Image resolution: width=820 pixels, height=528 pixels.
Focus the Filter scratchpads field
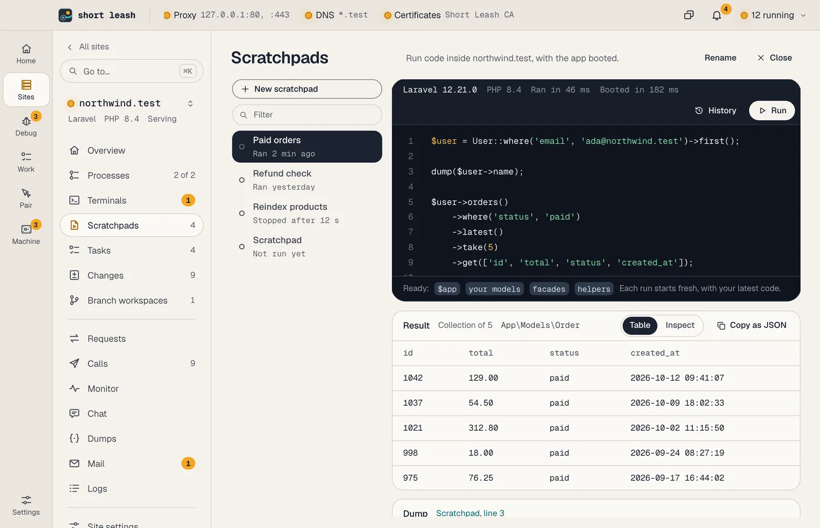click(307, 115)
